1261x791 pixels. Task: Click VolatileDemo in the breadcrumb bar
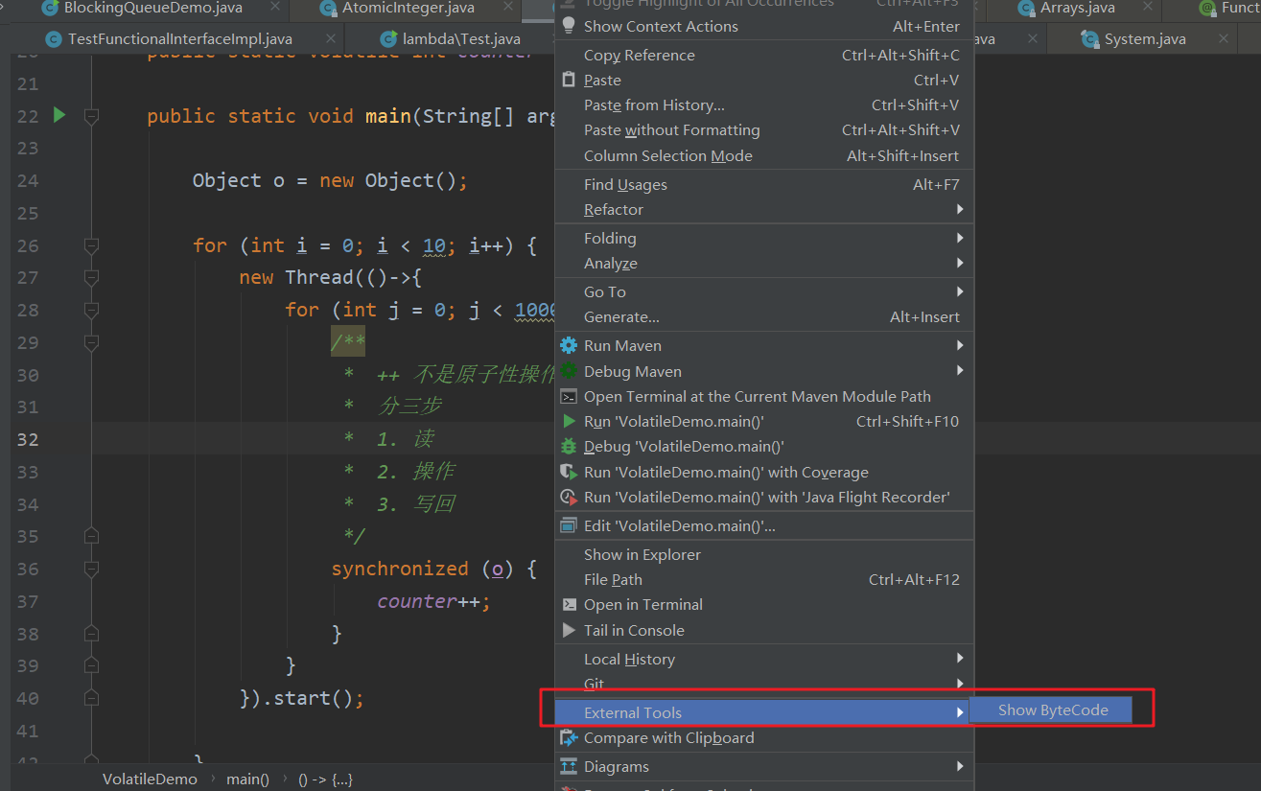(x=150, y=779)
